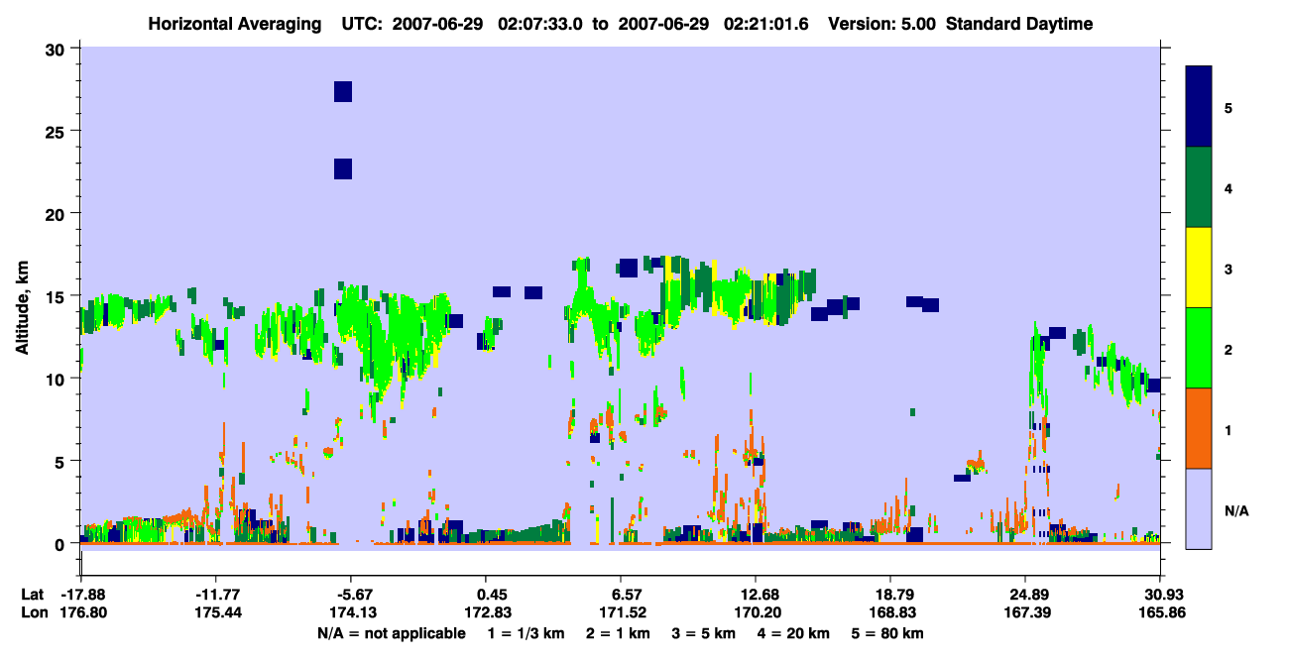Click legend text '3 = 5 km'
The image size is (1289, 661).
[706, 633]
